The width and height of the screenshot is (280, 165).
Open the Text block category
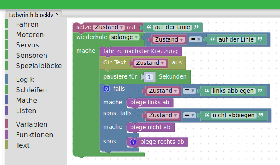pyautogui.click(x=36, y=145)
